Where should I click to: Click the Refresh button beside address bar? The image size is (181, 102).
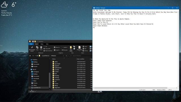66,56
